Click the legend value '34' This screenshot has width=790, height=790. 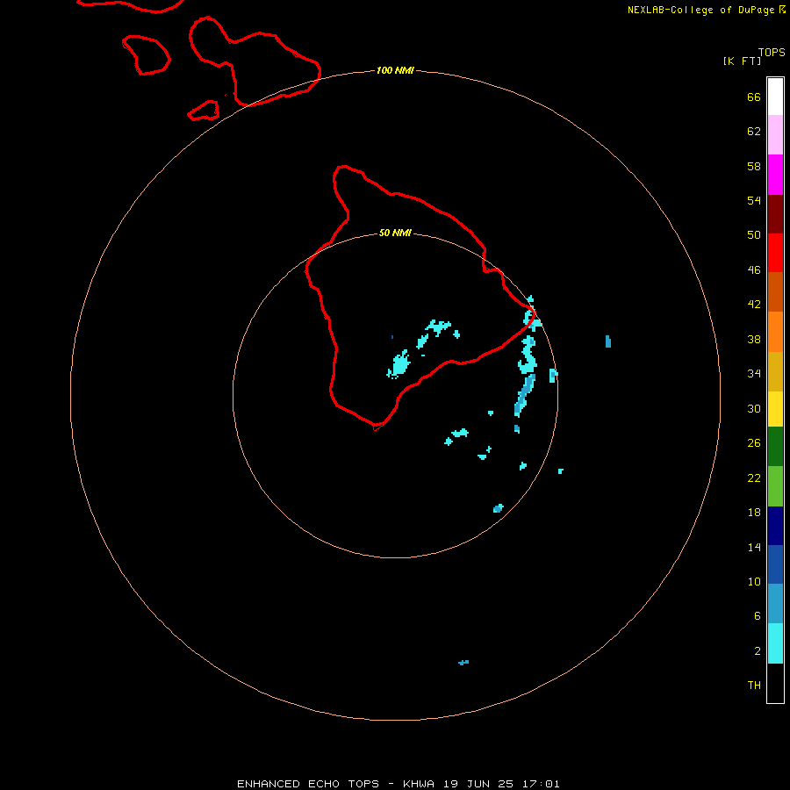coord(754,374)
